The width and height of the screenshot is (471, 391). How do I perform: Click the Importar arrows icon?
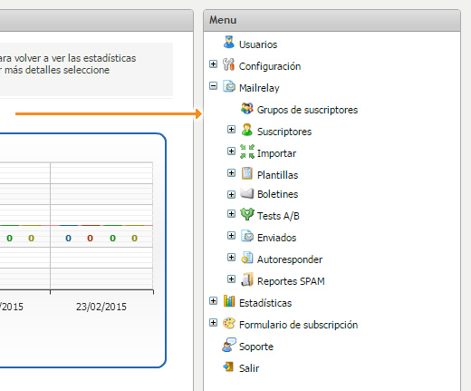(247, 152)
